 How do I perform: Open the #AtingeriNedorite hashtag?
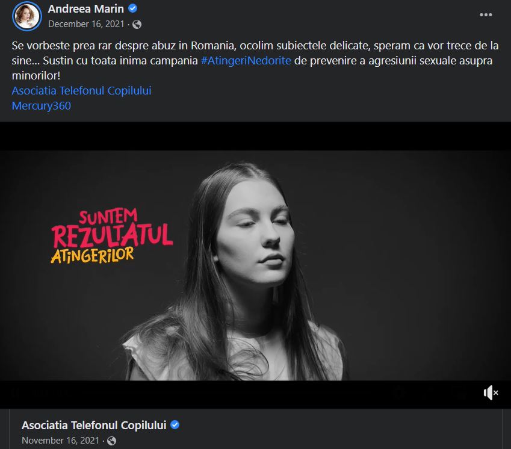[246, 61]
